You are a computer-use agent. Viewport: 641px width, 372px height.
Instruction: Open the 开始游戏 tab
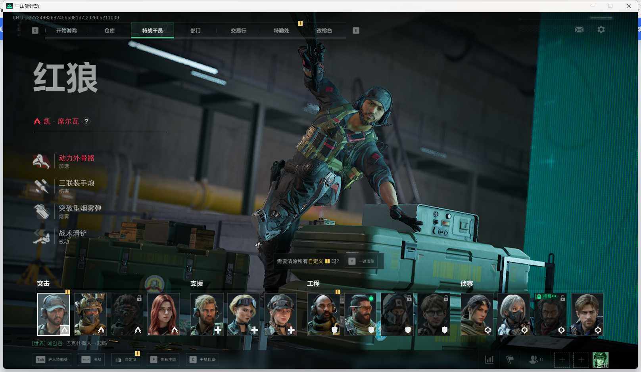click(x=66, y=31)
